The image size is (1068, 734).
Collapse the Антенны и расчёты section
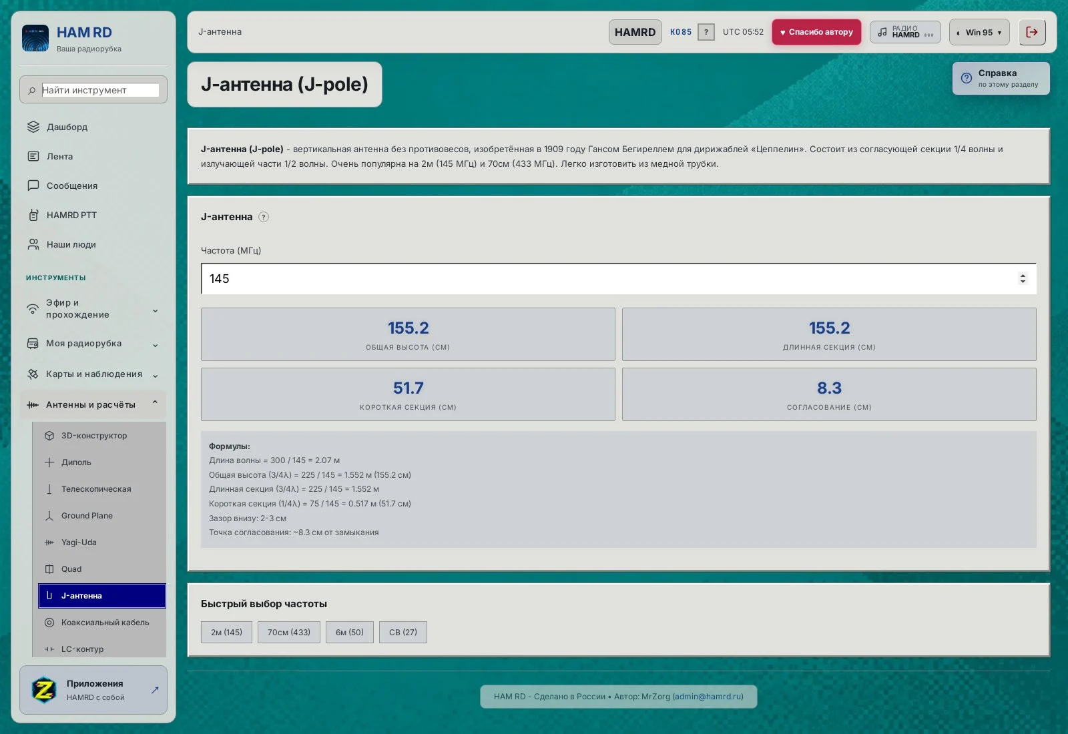[x=93, y=404]
